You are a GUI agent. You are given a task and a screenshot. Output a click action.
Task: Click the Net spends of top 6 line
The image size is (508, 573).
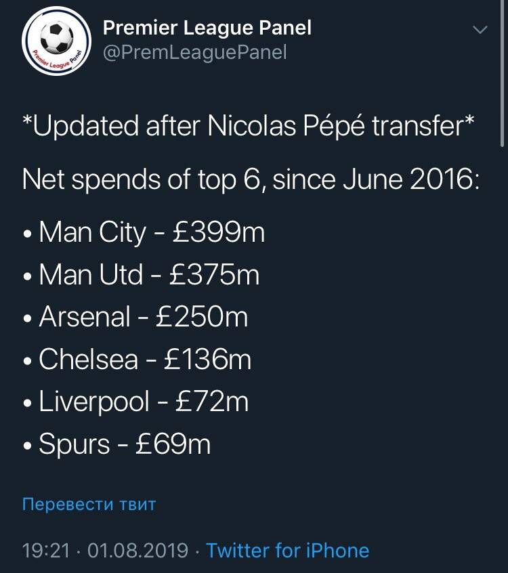tap(251, 180)
